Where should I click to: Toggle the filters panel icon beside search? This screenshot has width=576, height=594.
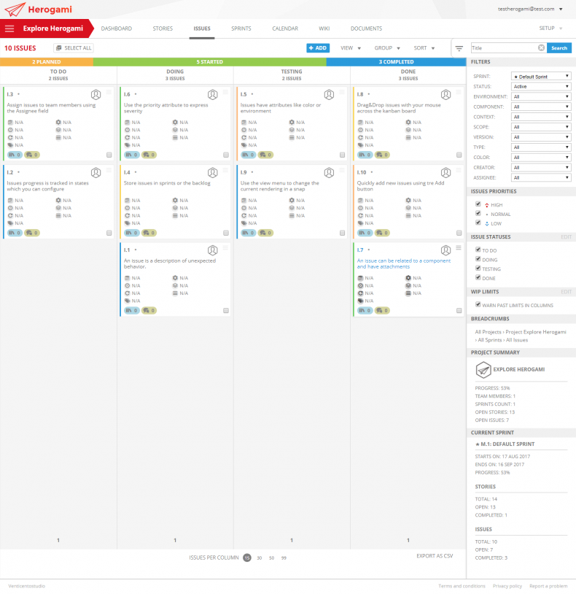point(459,48)
